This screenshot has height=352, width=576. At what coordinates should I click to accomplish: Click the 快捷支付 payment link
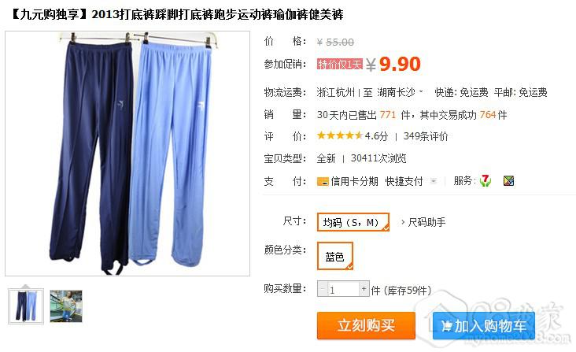click(404, 181)
